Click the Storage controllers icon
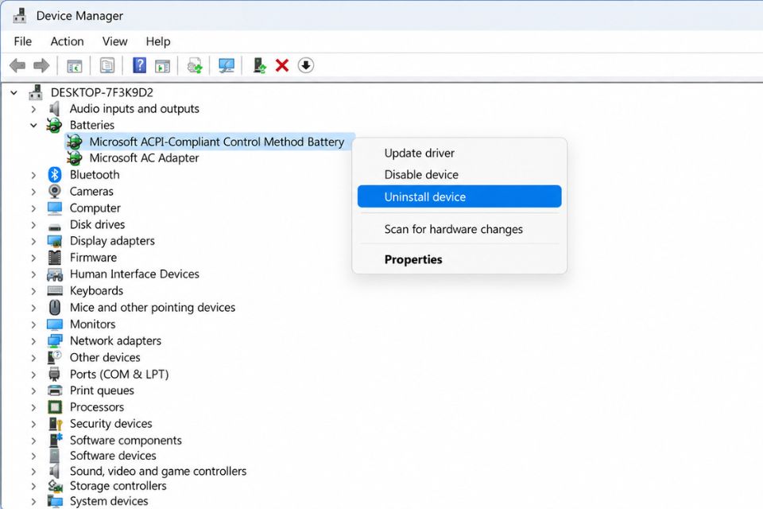This screenshot has height=509, width=763. pos(55,486)
